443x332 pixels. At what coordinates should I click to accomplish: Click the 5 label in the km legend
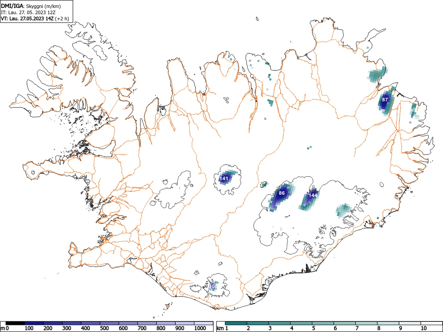pyautogui.click(x=313, y=328)
